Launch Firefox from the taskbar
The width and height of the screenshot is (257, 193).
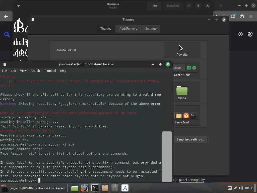click(x=85, y=188)
